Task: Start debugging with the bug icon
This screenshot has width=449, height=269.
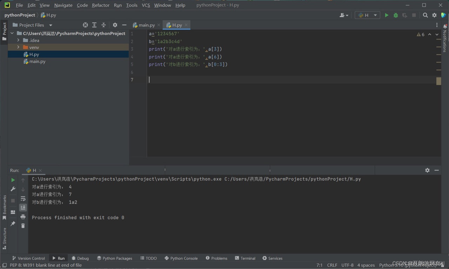Action: tap(396, 15)
